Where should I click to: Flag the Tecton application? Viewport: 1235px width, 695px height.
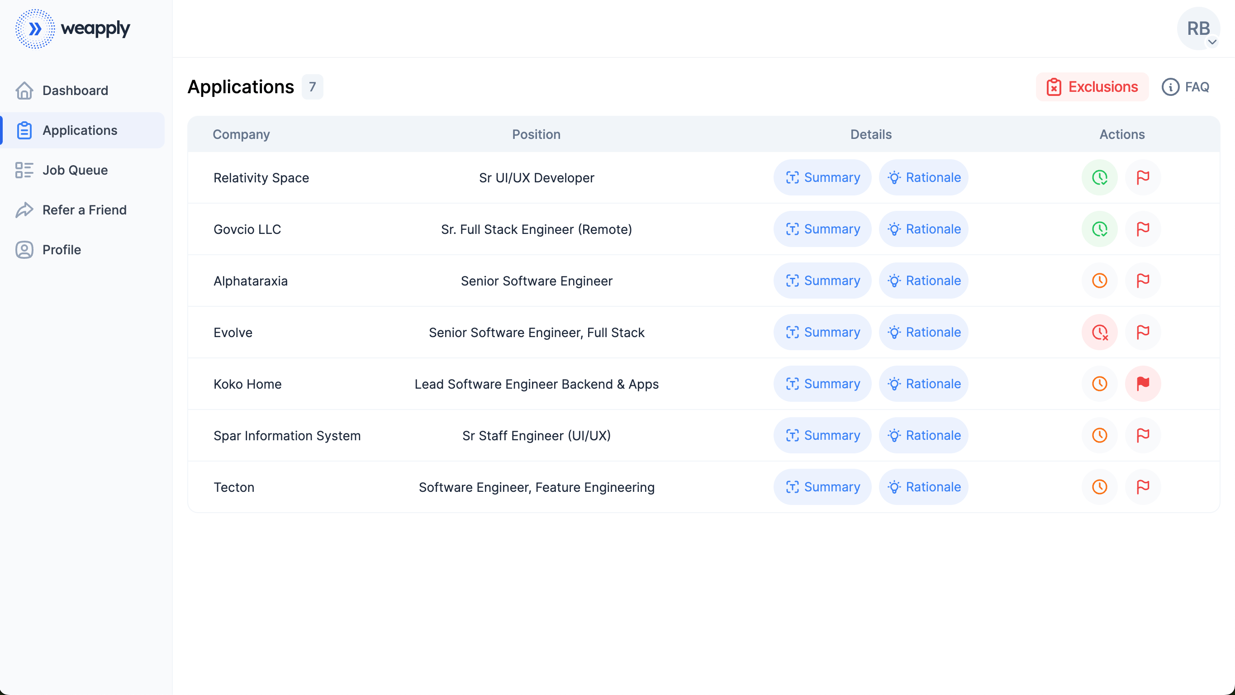[1142, 487]
